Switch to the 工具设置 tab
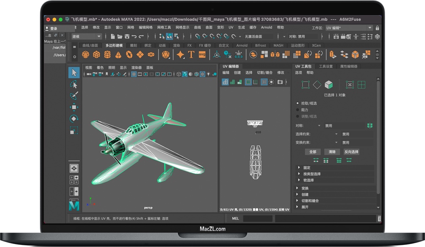 [x=326, y=66]
